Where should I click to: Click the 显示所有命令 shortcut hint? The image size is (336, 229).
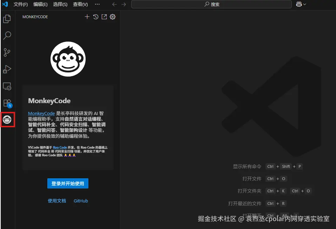tap(247, 166)
